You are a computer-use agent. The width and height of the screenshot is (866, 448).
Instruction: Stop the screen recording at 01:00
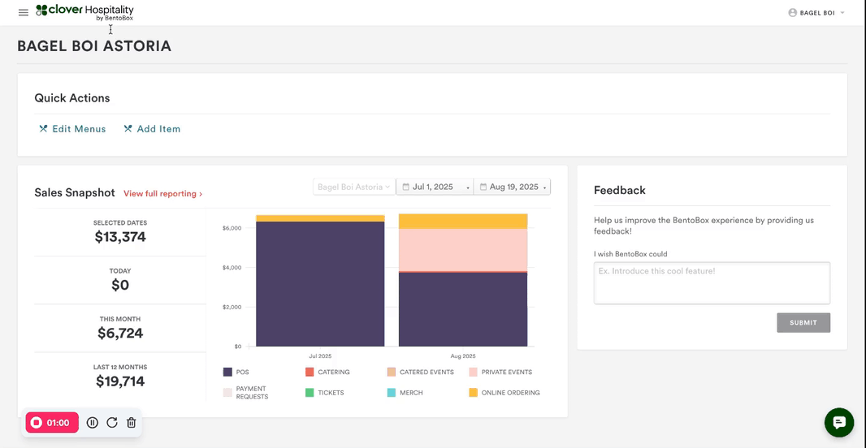pyautogui.click(x=52, y=423)
